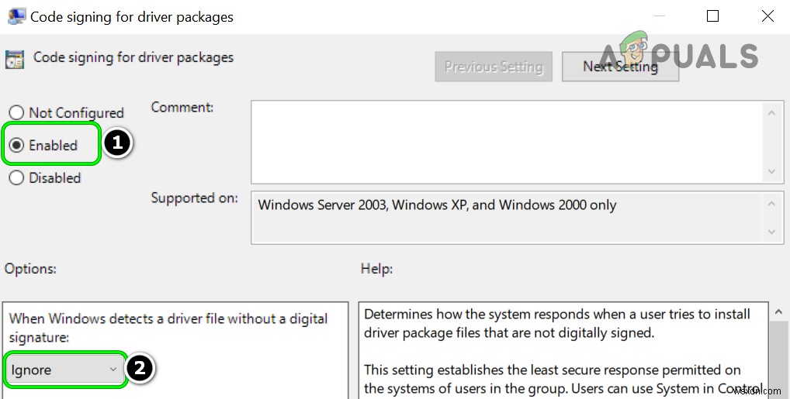The height and width of the screenshot is (399, 790).
Task: Click the 'Help:' label
Action: (x=377, y=269)
